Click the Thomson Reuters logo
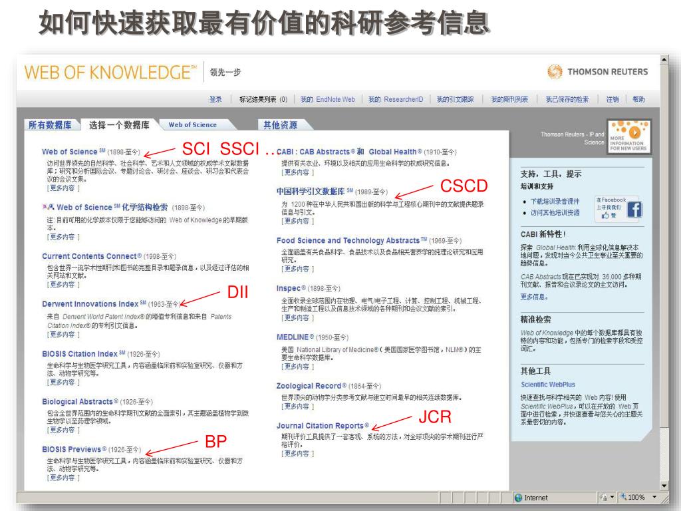 click(597, 72)
